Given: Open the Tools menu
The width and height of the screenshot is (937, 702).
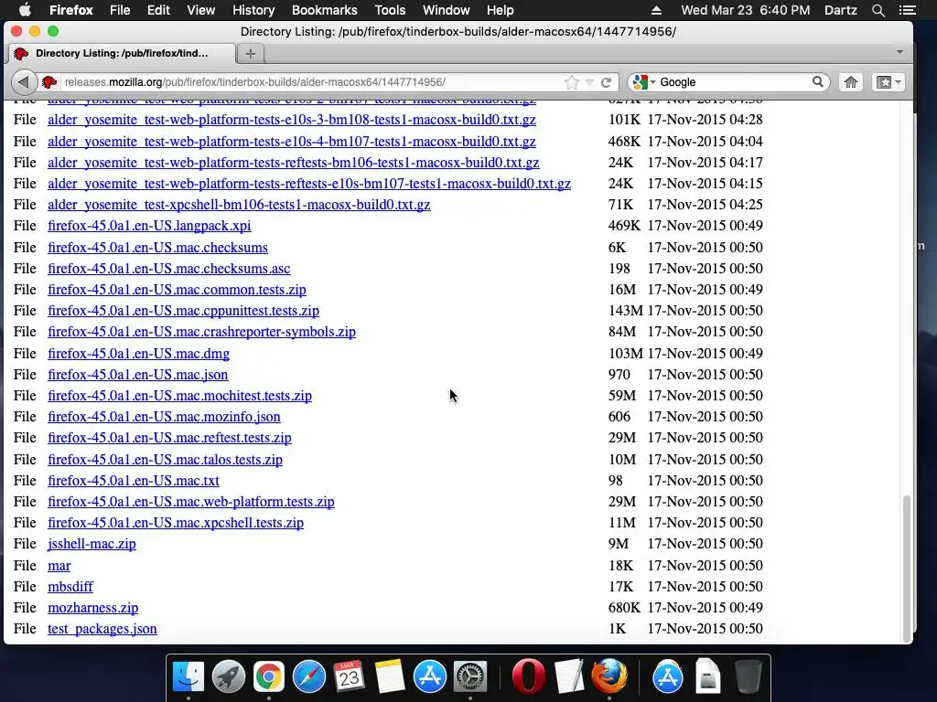Looking at the screenshot, I should click(390, 10).
